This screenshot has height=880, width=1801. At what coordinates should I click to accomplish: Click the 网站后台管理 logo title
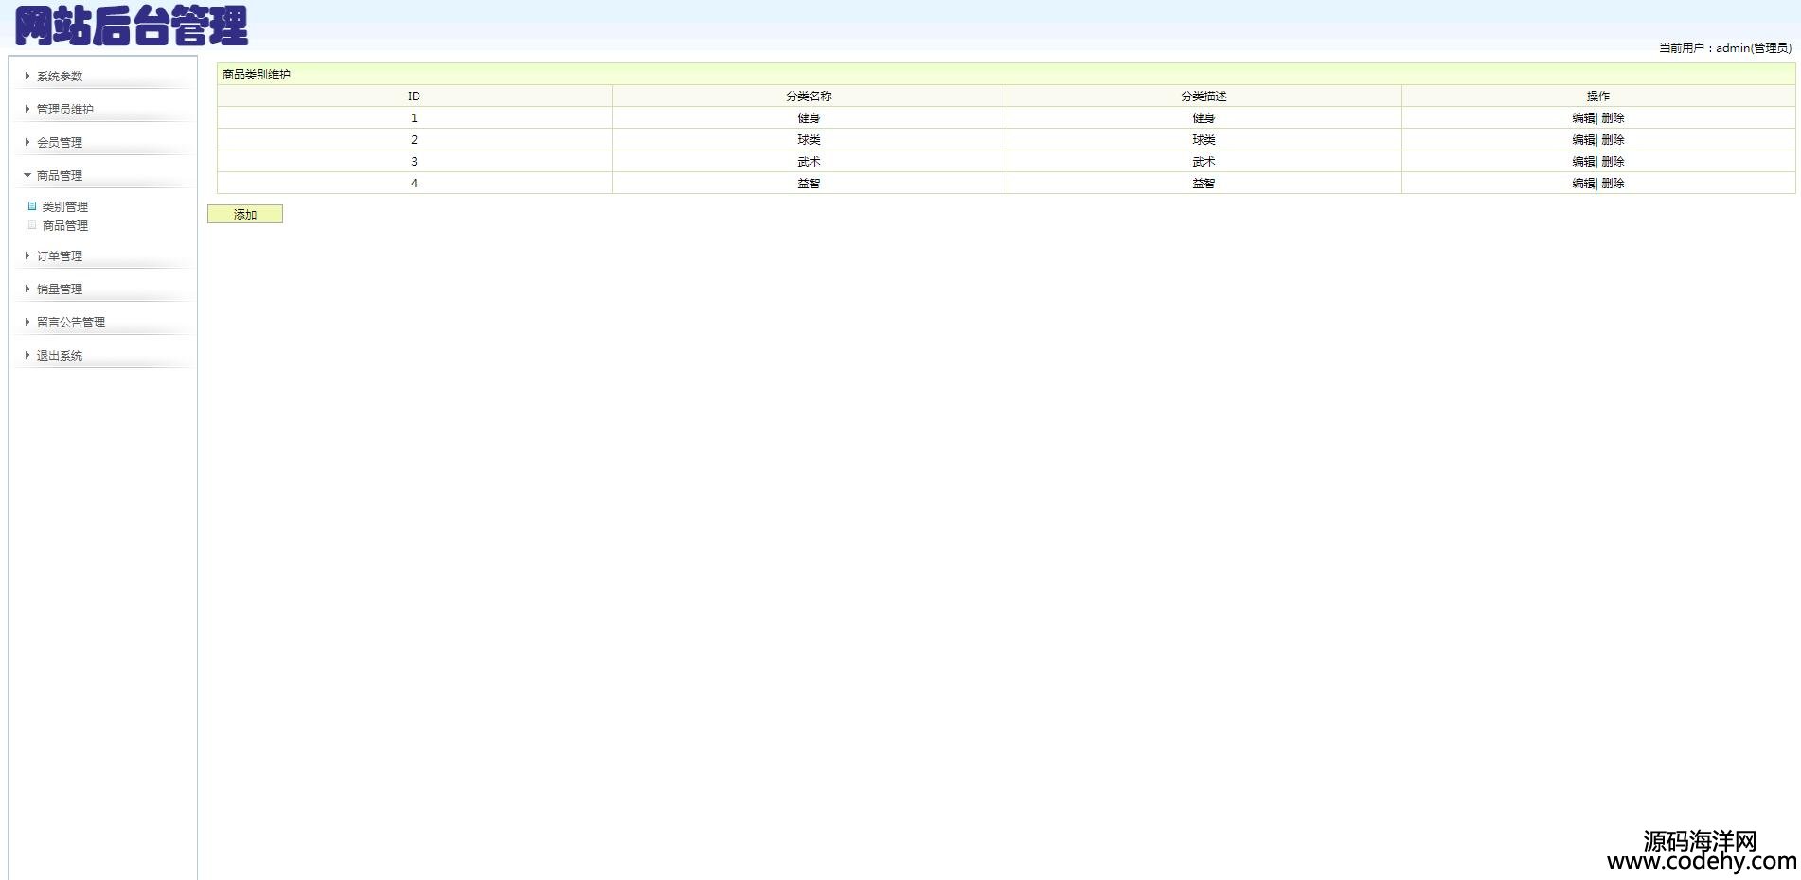coord(132,26)
